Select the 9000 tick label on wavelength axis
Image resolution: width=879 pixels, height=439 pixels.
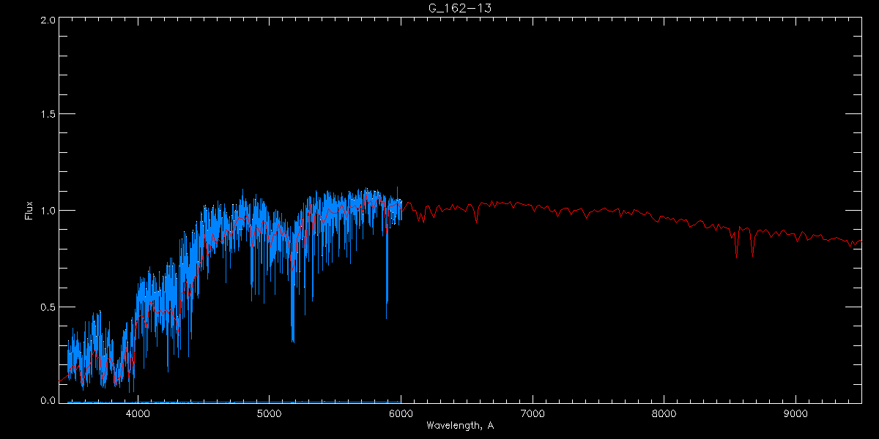[795, 413]
